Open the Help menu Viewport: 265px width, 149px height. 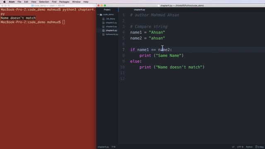tap(86, 2)
